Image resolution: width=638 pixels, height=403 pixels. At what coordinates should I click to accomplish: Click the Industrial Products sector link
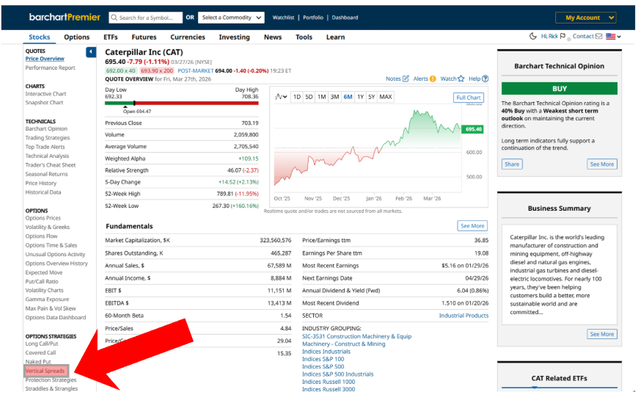click(463, 316)
